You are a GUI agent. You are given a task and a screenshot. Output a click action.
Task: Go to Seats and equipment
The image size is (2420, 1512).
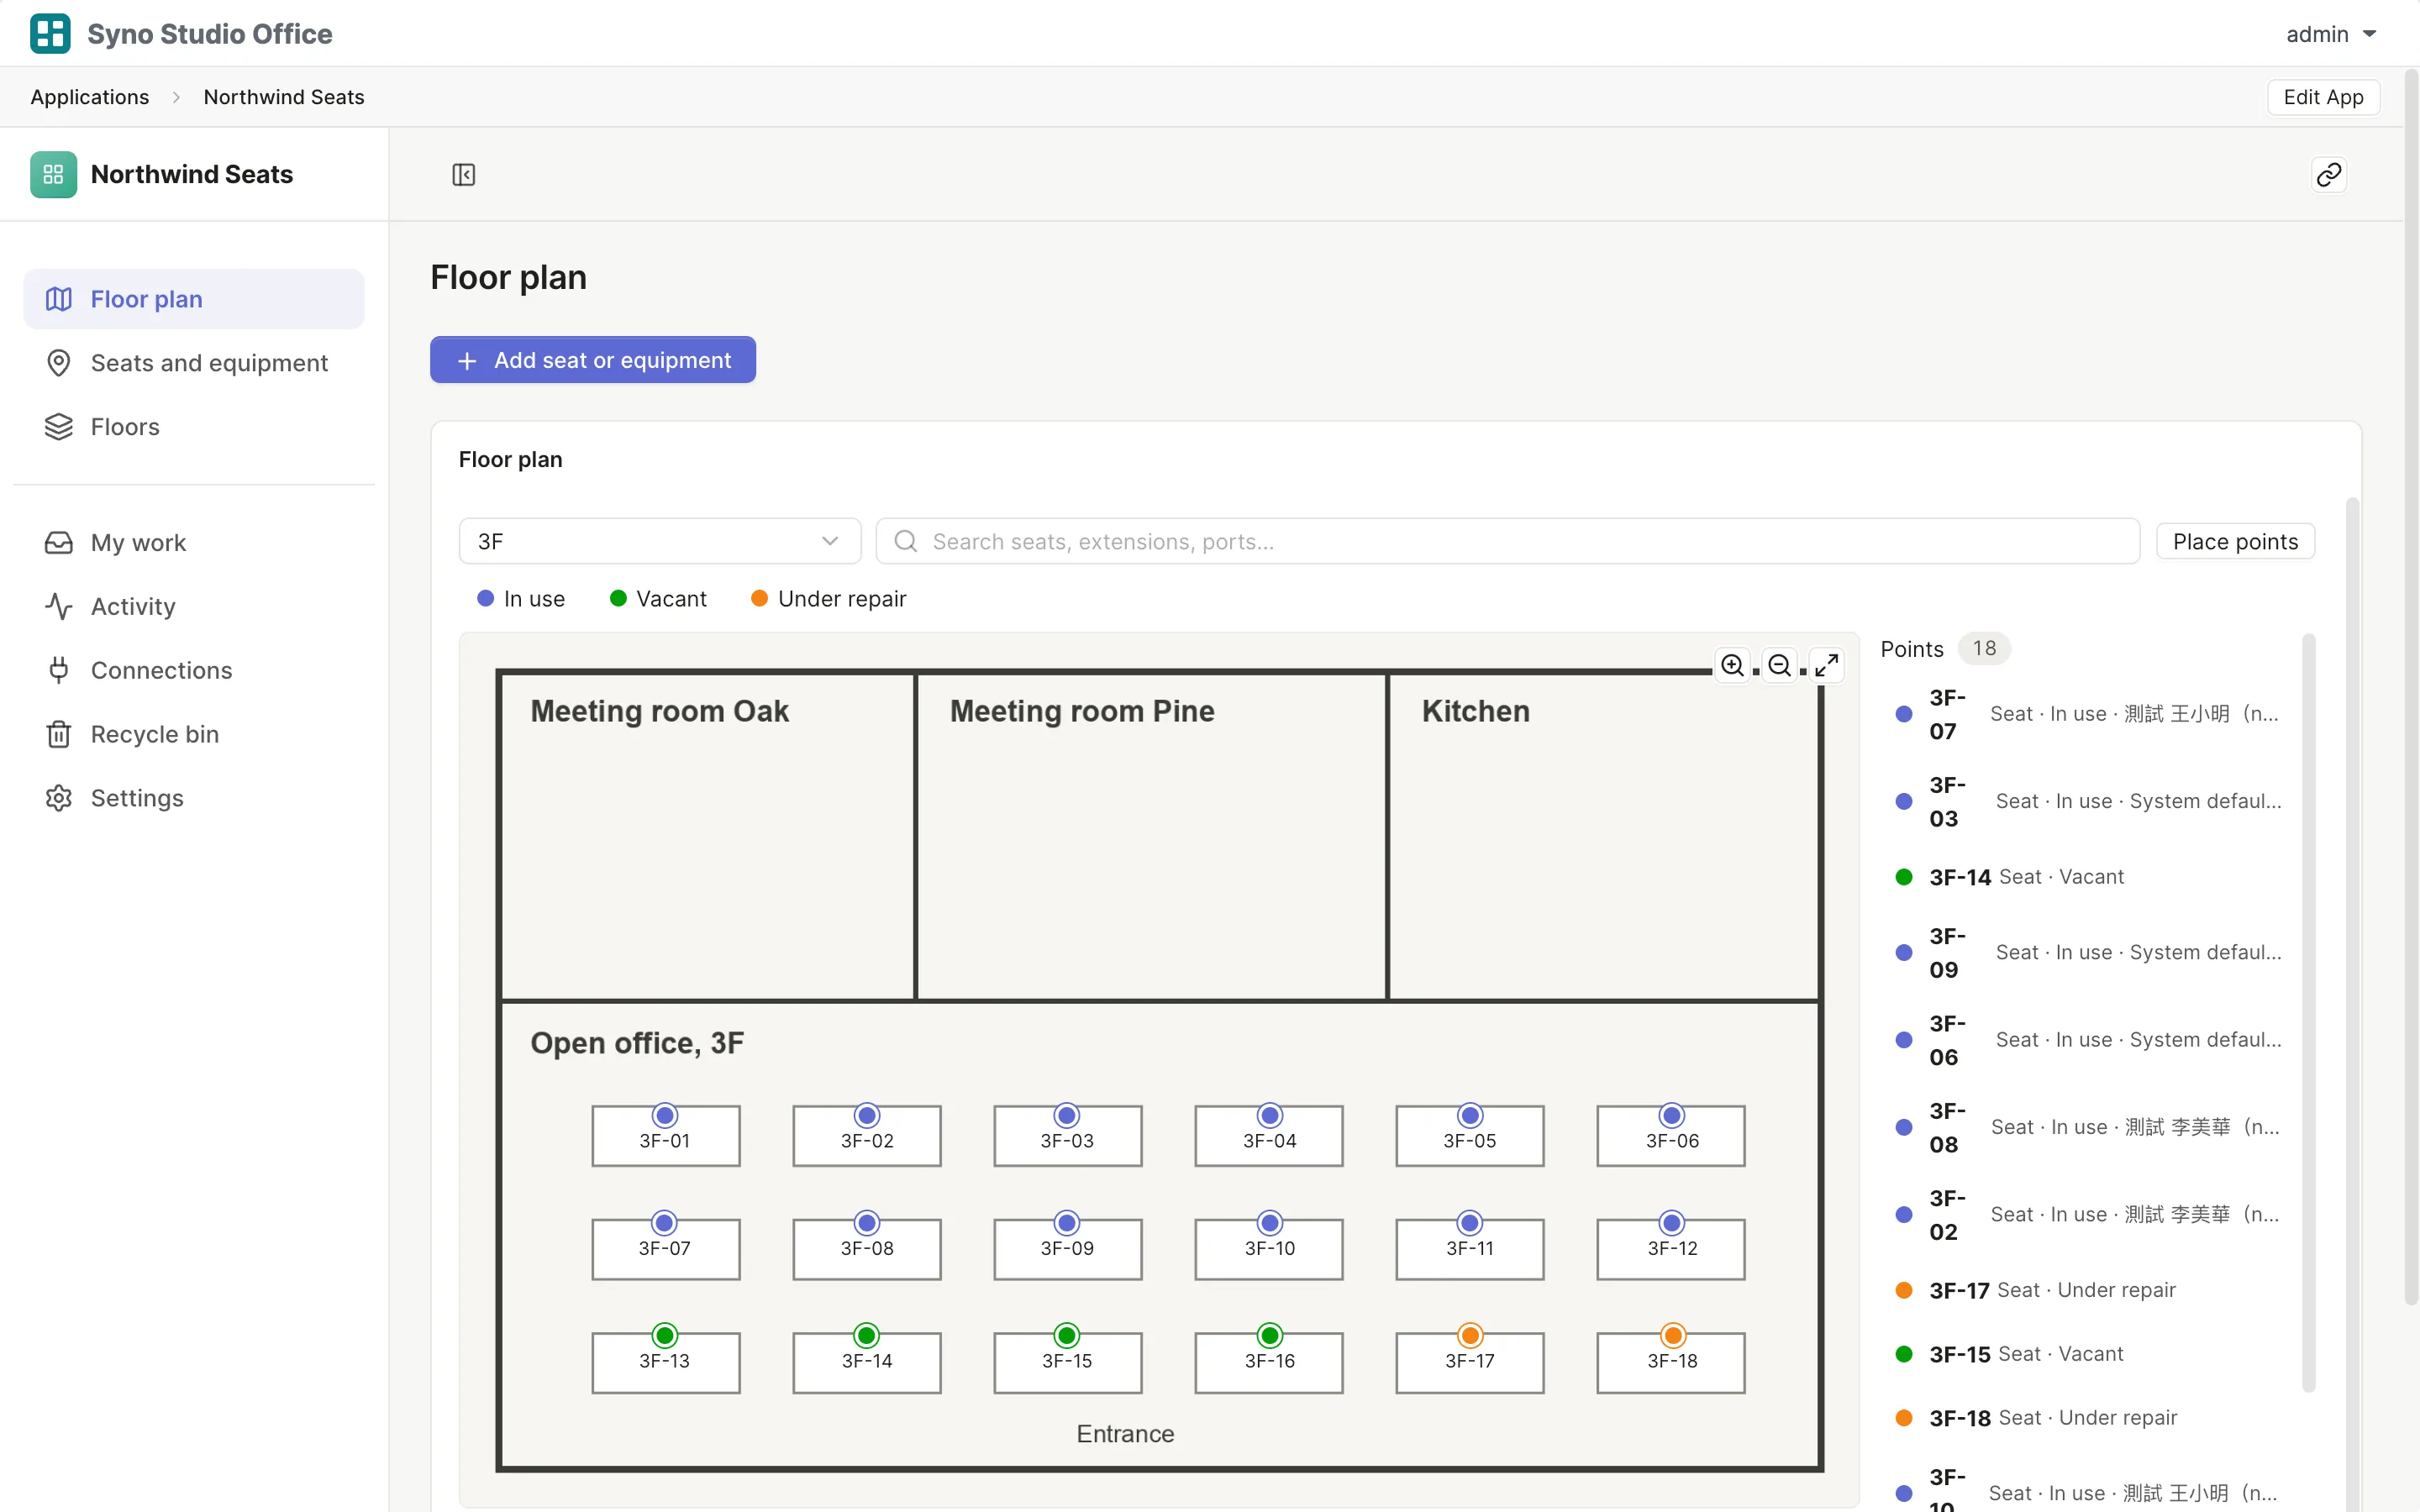pyautogui.click(x=194, y=363)
